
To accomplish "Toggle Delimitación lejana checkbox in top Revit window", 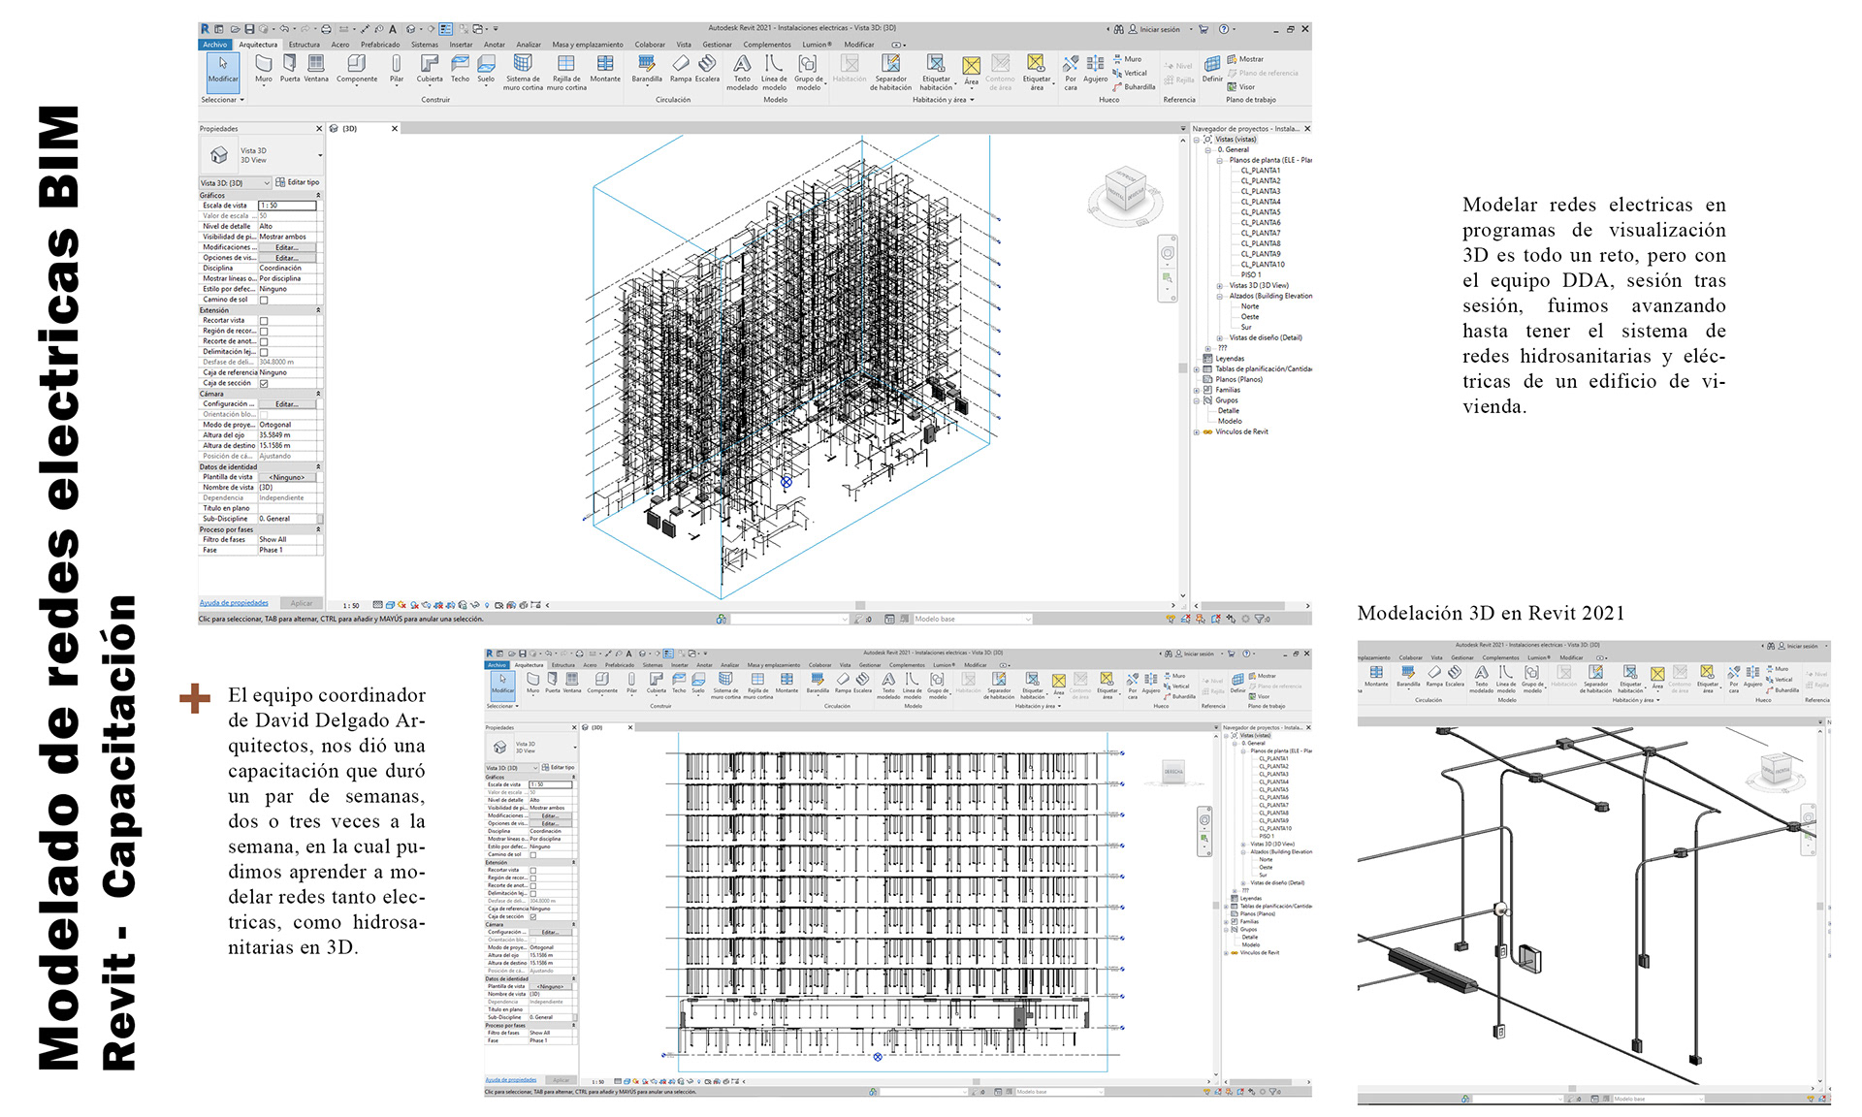I will pyautogui.click(x=264, y=352).
